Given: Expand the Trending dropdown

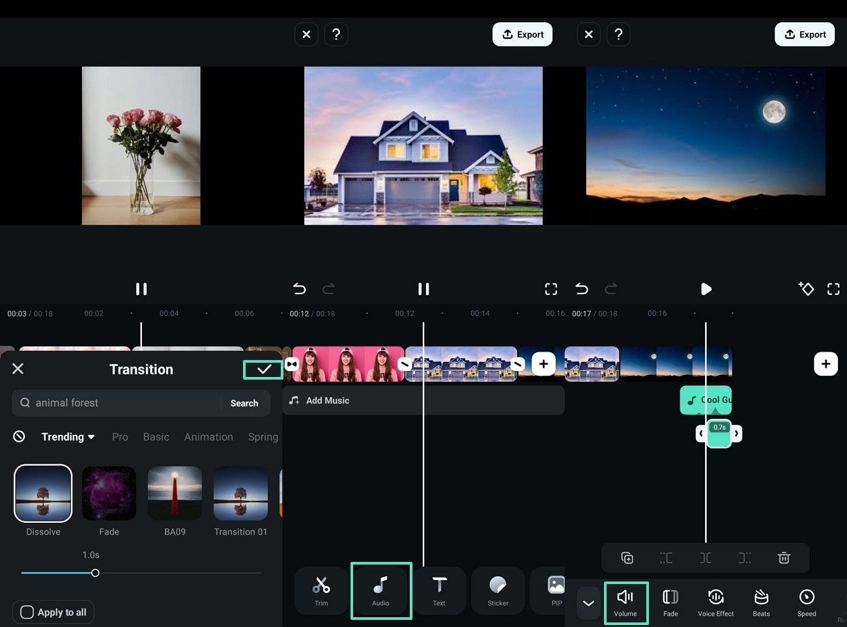Looking at the screenshot, I should [68, 437].
